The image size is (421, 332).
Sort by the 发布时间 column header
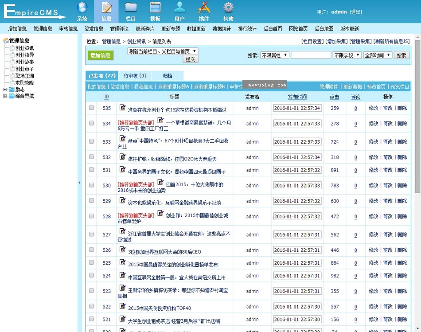(297, 97)
